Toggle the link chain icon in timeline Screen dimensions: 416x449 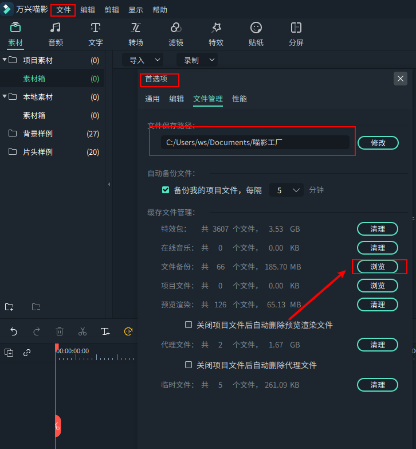click(x=27, y=353)
